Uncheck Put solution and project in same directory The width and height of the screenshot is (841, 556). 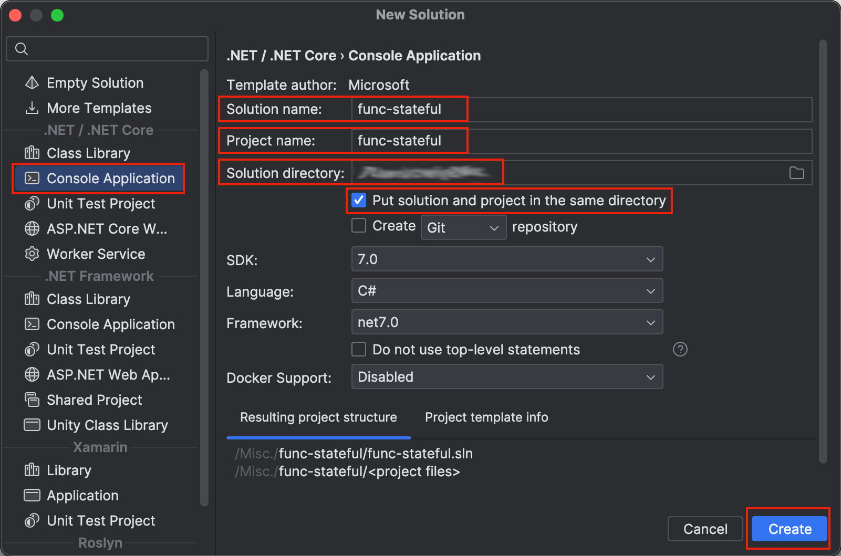(359, 201)
